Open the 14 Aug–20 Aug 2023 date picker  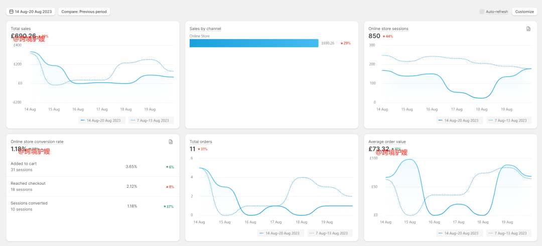[x=31, y=12]
